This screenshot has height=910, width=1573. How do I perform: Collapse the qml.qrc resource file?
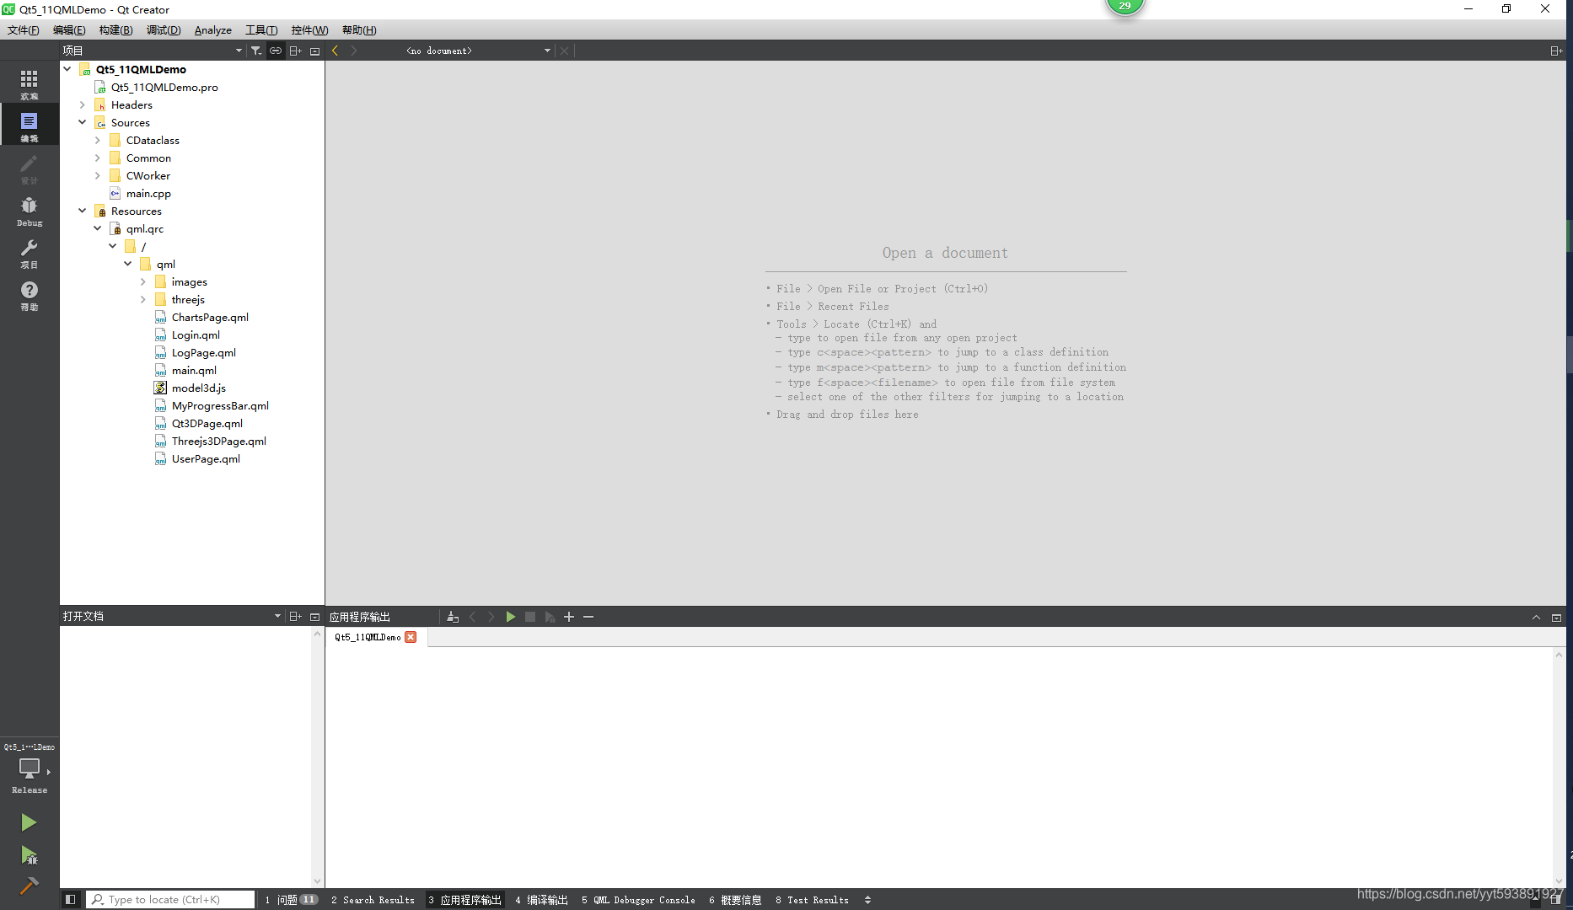(98, 228)
